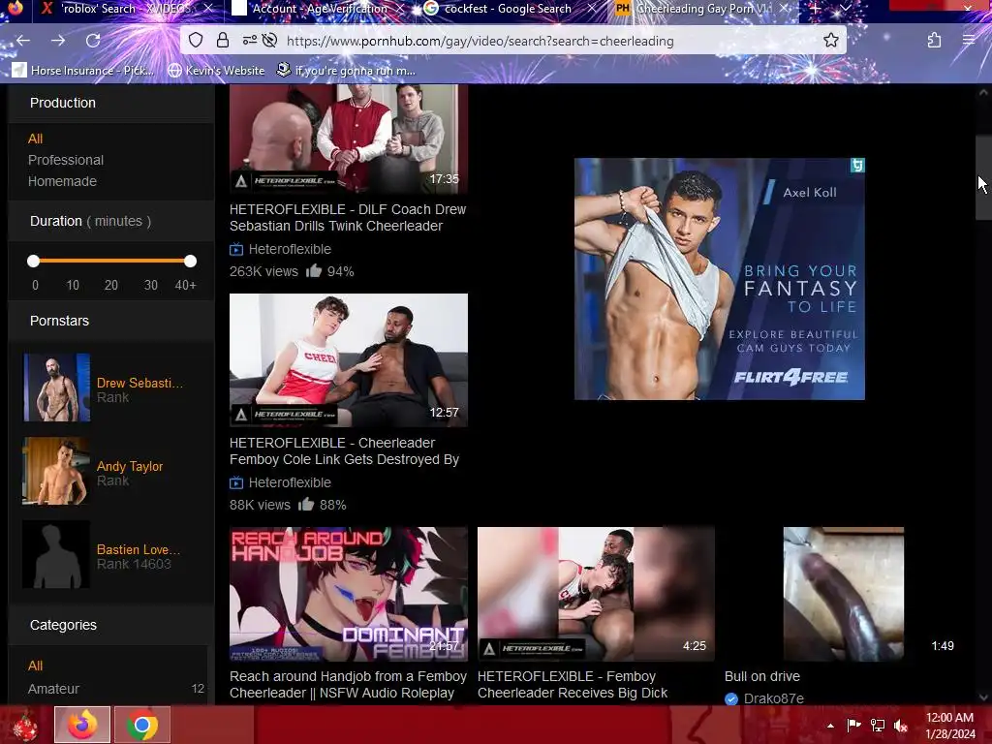Open the Kevin's Website bookmark
This screenshot has height=744, width=992.
pos(216,70)
